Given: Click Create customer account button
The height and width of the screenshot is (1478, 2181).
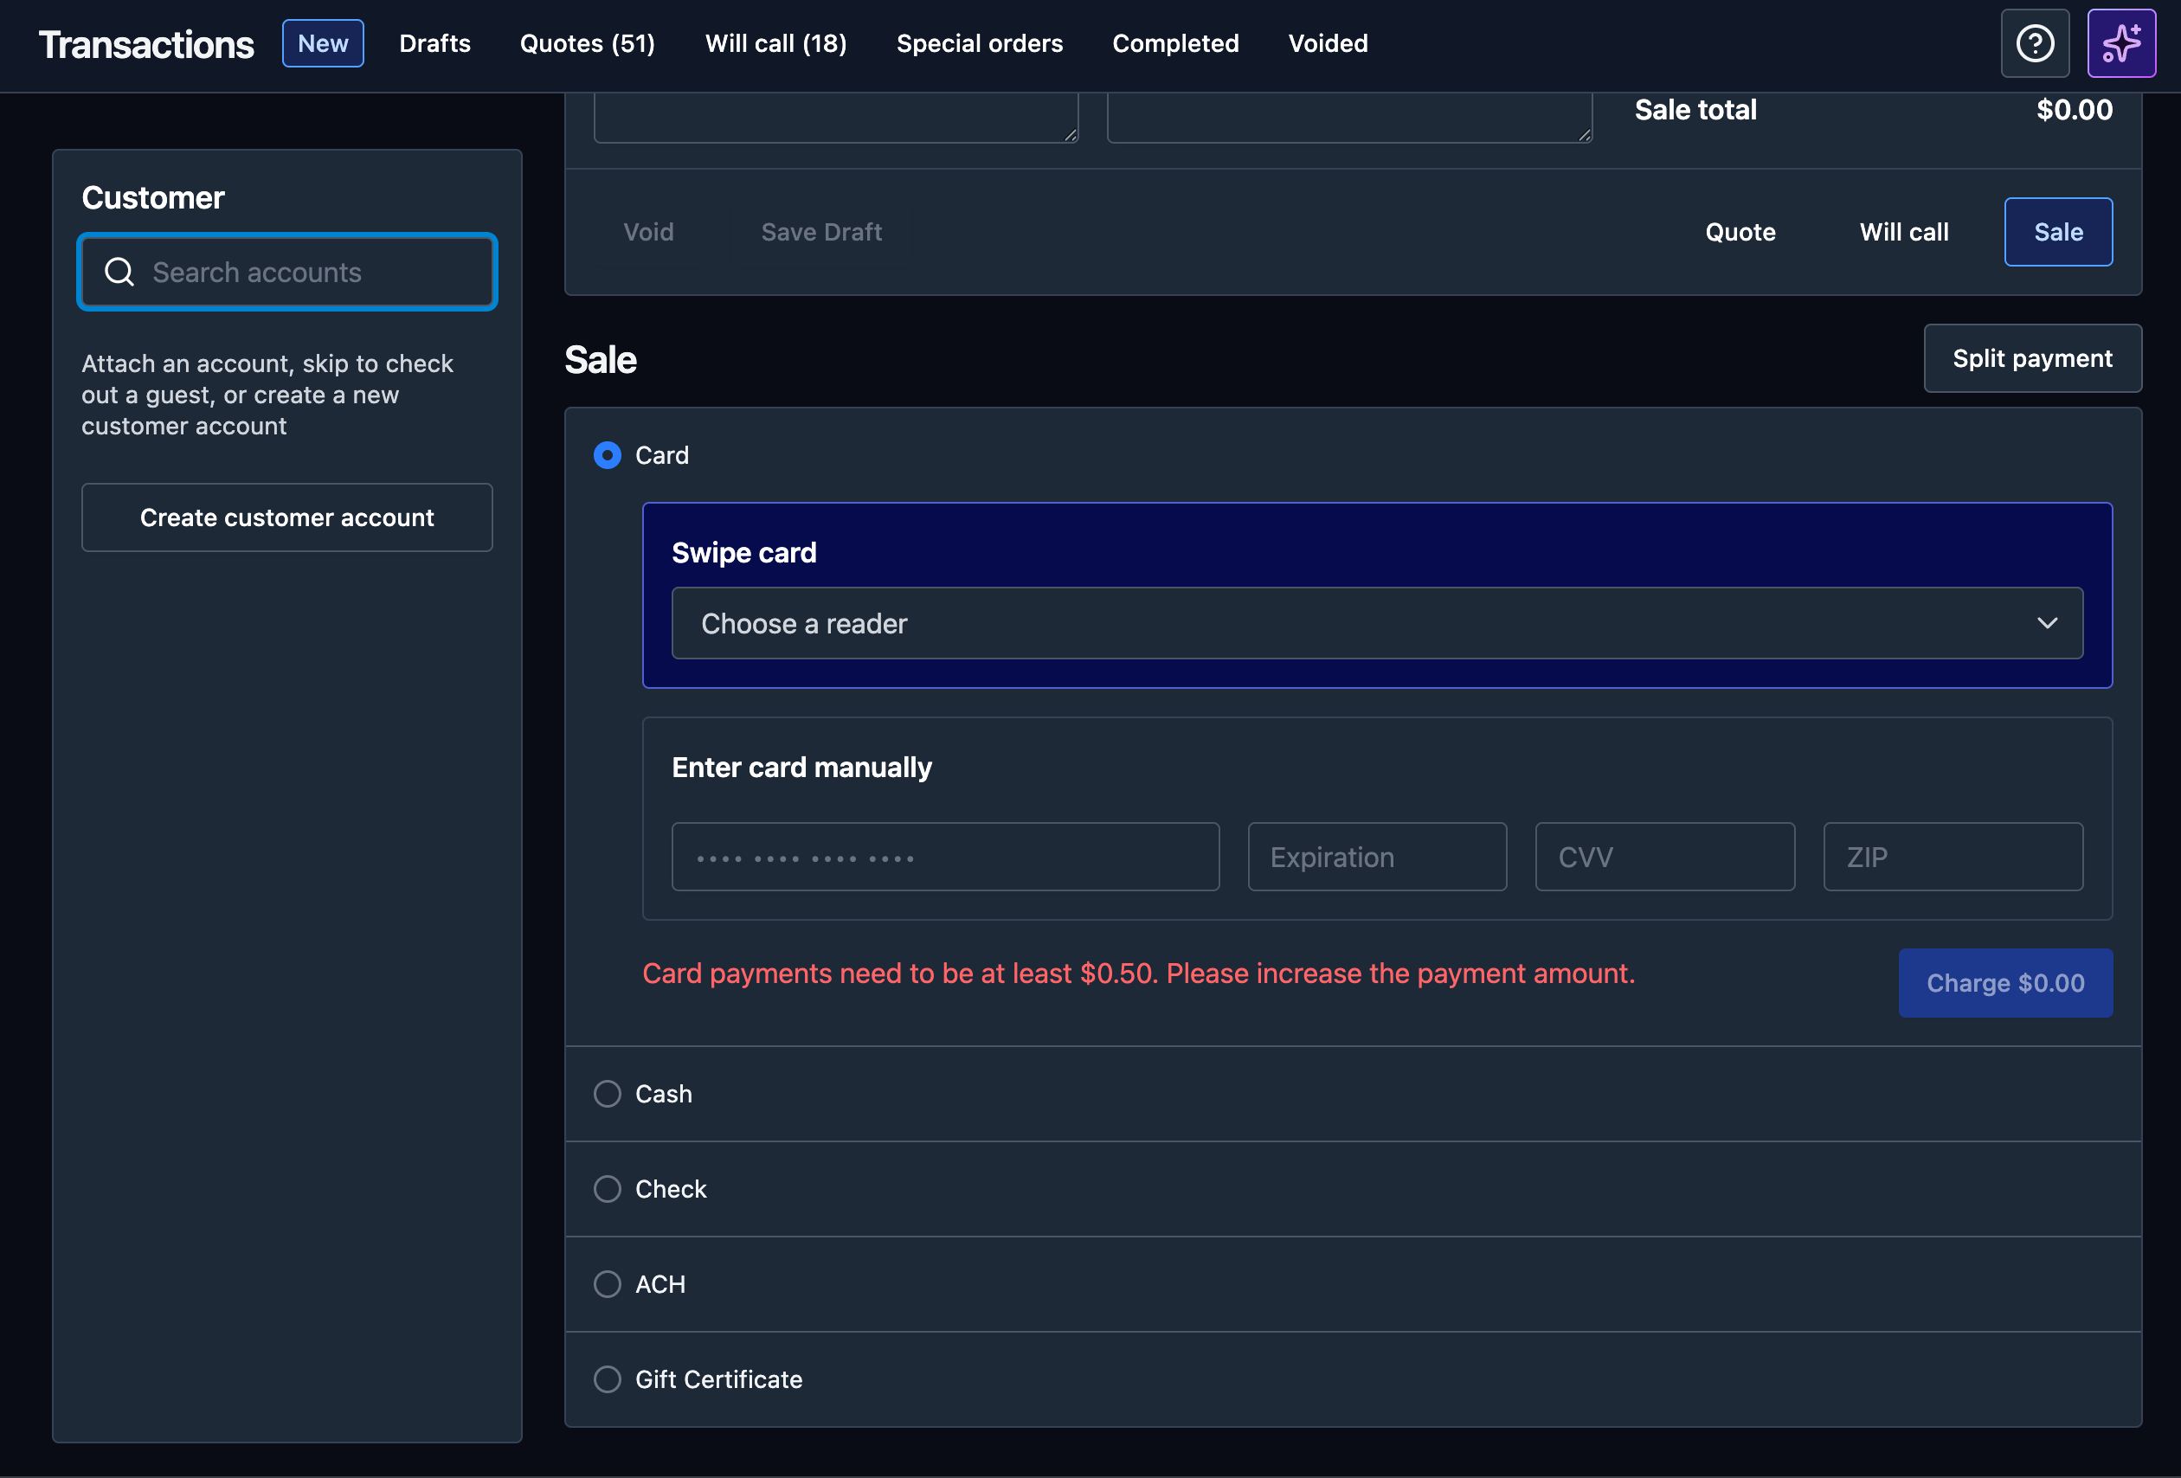Looking at the screenshot, I should [x=286, y=518].
